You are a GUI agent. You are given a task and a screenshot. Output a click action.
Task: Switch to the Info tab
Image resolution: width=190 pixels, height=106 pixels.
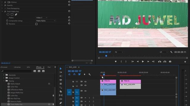28,67
